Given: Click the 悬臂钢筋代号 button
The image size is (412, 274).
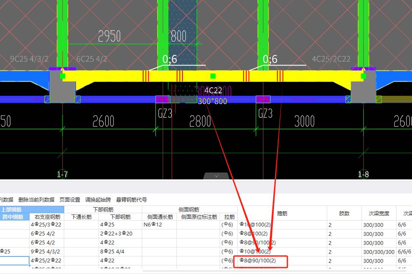Looking at the screenshot, I should tap(131, 200).
